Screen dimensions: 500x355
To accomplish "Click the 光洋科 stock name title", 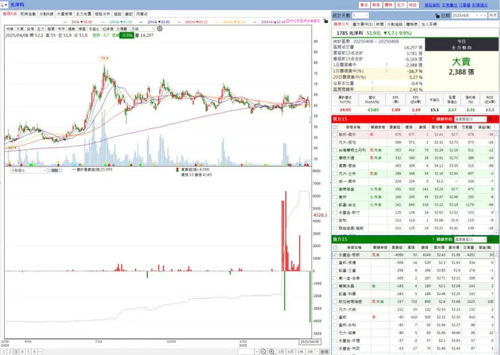I will [17, 5].
